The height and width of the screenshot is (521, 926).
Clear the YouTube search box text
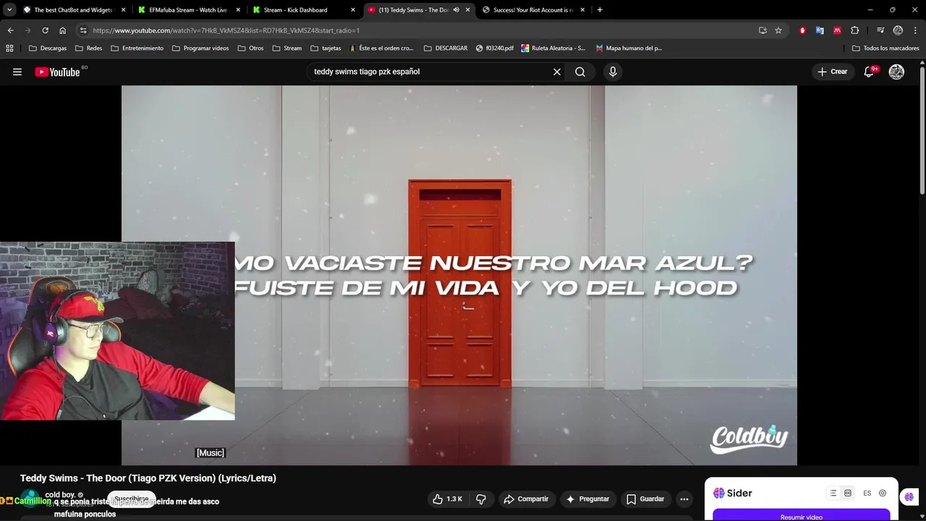(x=557, y=72)
